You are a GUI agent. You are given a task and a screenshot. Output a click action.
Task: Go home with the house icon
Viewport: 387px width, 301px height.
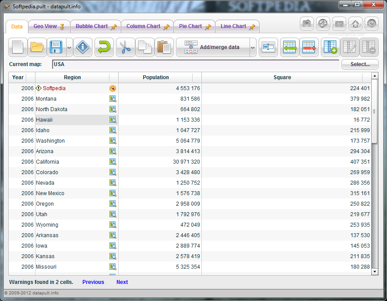[355, 24]
